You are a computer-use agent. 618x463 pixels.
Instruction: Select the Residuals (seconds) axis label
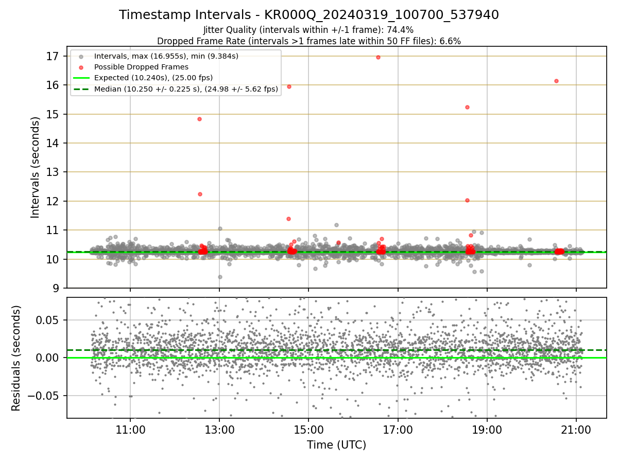point(16,358)
